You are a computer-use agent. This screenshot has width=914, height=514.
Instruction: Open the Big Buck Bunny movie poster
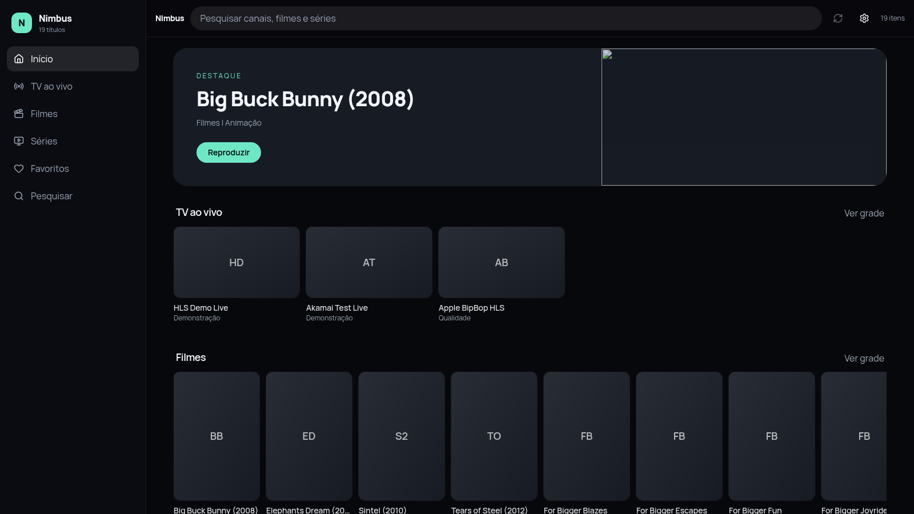click(x=217, y=436)
